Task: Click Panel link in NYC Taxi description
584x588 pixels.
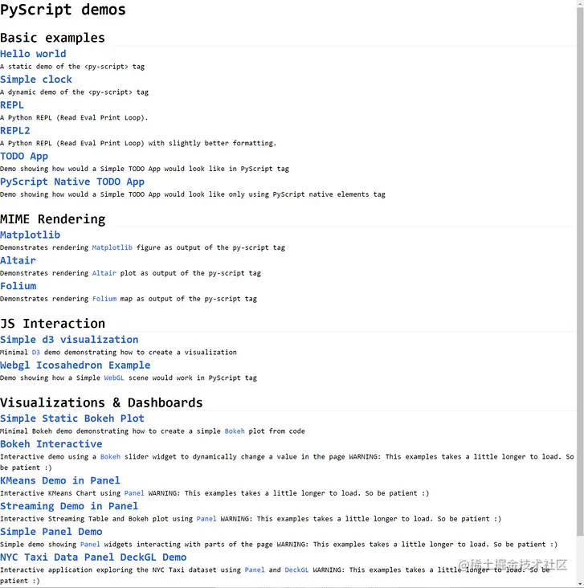Action: tap(255, 570)
